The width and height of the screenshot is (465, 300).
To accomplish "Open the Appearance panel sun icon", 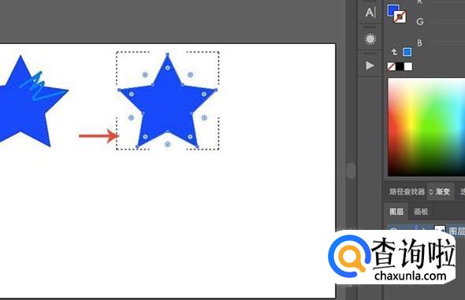I will (x=370, y=39).
